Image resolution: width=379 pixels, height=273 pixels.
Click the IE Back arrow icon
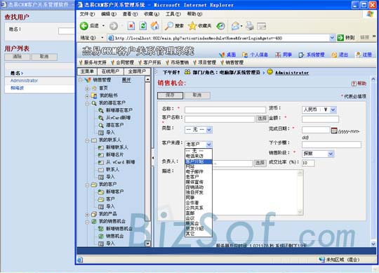84,26
